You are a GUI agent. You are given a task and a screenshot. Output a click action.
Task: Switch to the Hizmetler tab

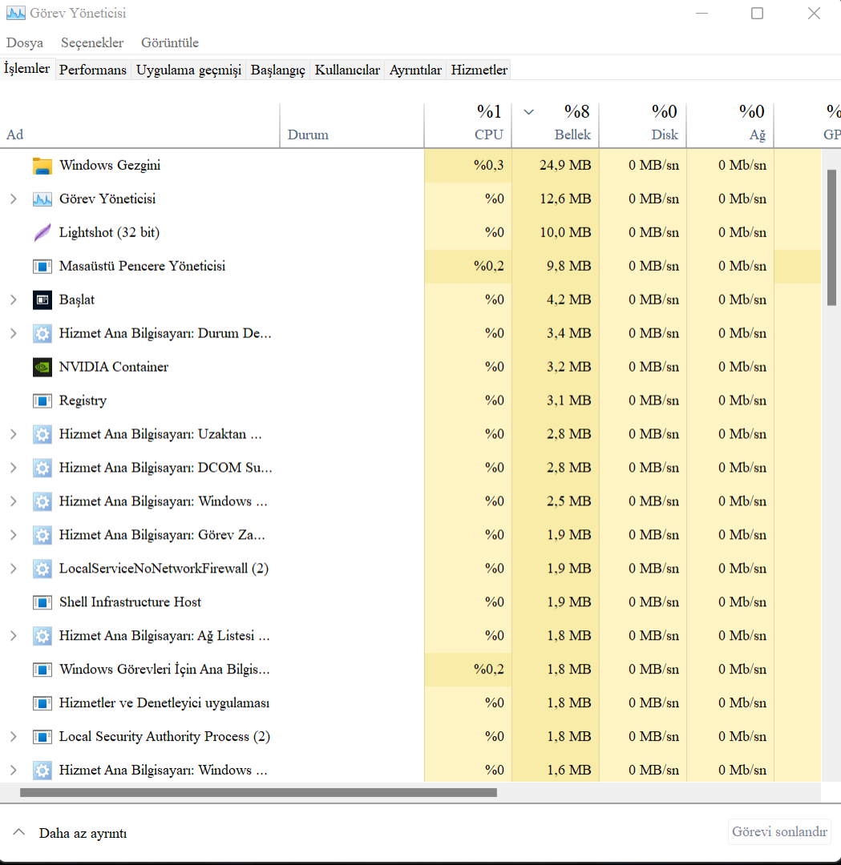(479, 70)
